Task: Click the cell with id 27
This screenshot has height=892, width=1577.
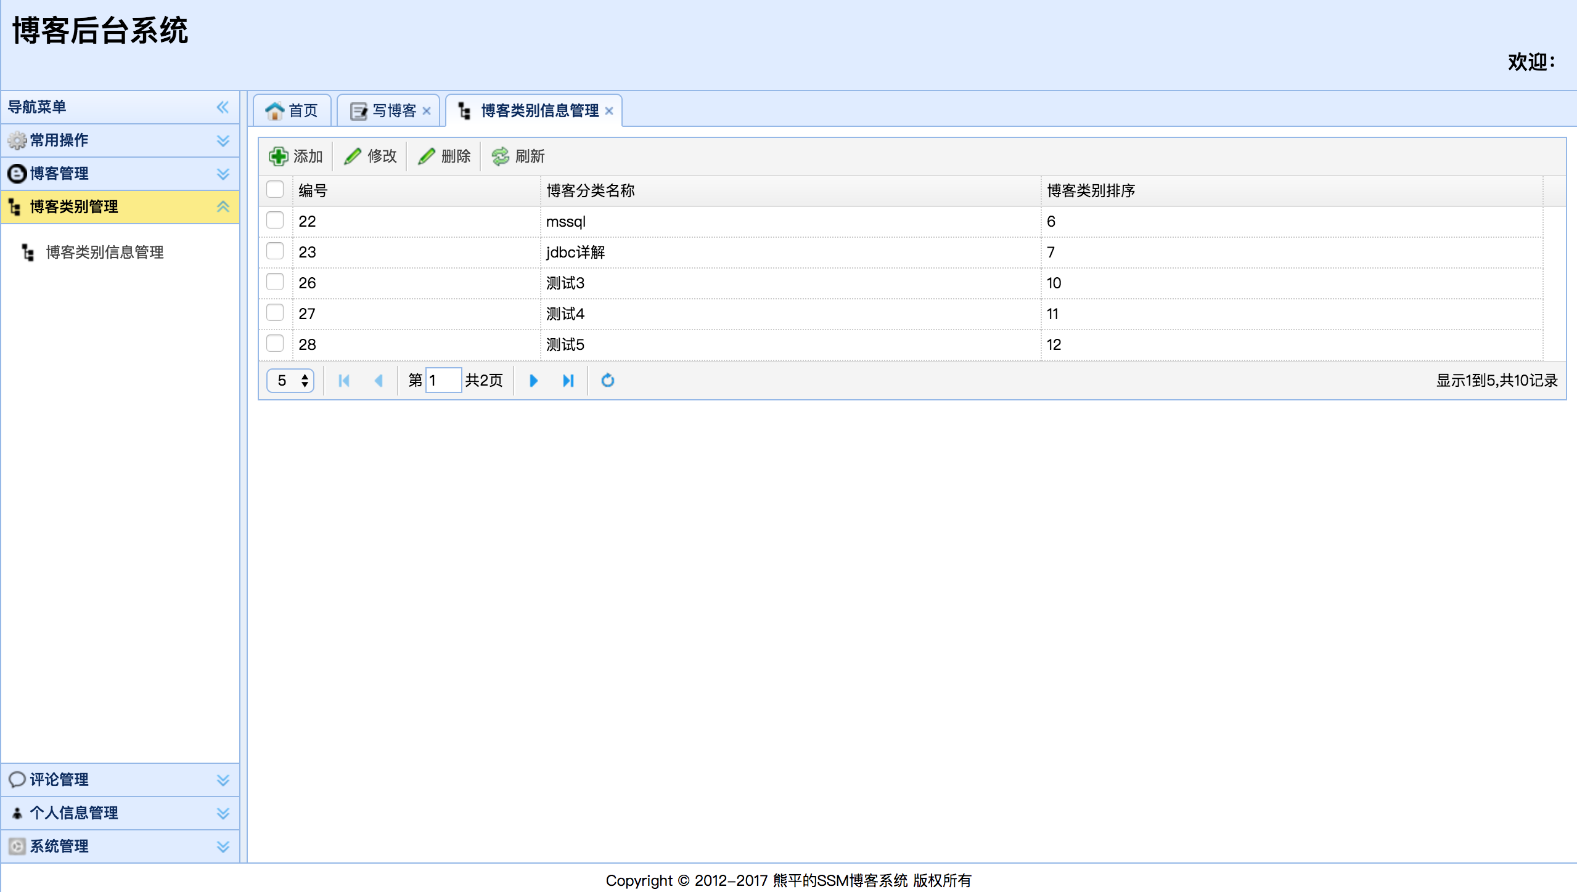Action: click(x=417, y=314)
